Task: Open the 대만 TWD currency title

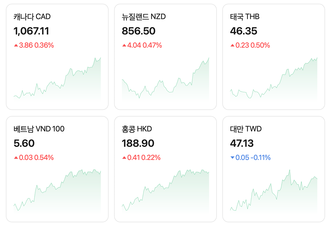Action: (246, 129)
